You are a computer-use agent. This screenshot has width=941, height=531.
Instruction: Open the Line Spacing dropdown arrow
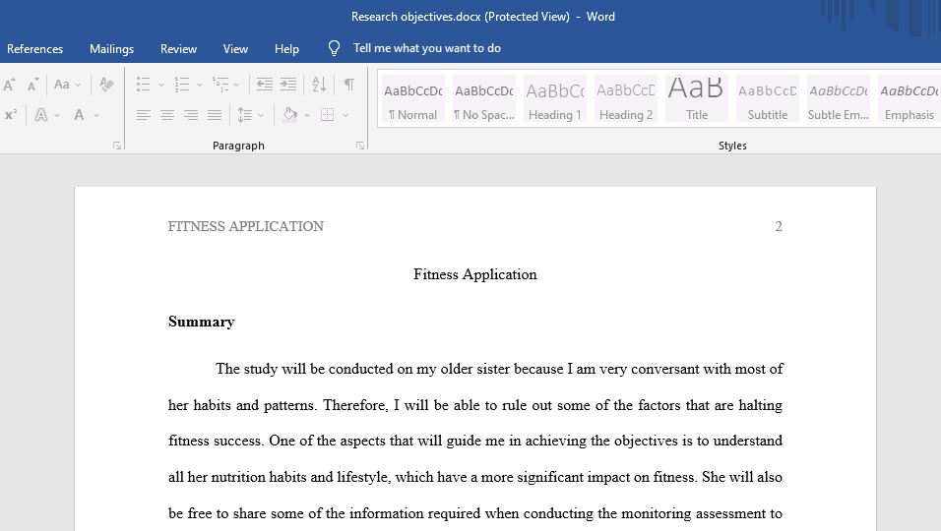261,115
